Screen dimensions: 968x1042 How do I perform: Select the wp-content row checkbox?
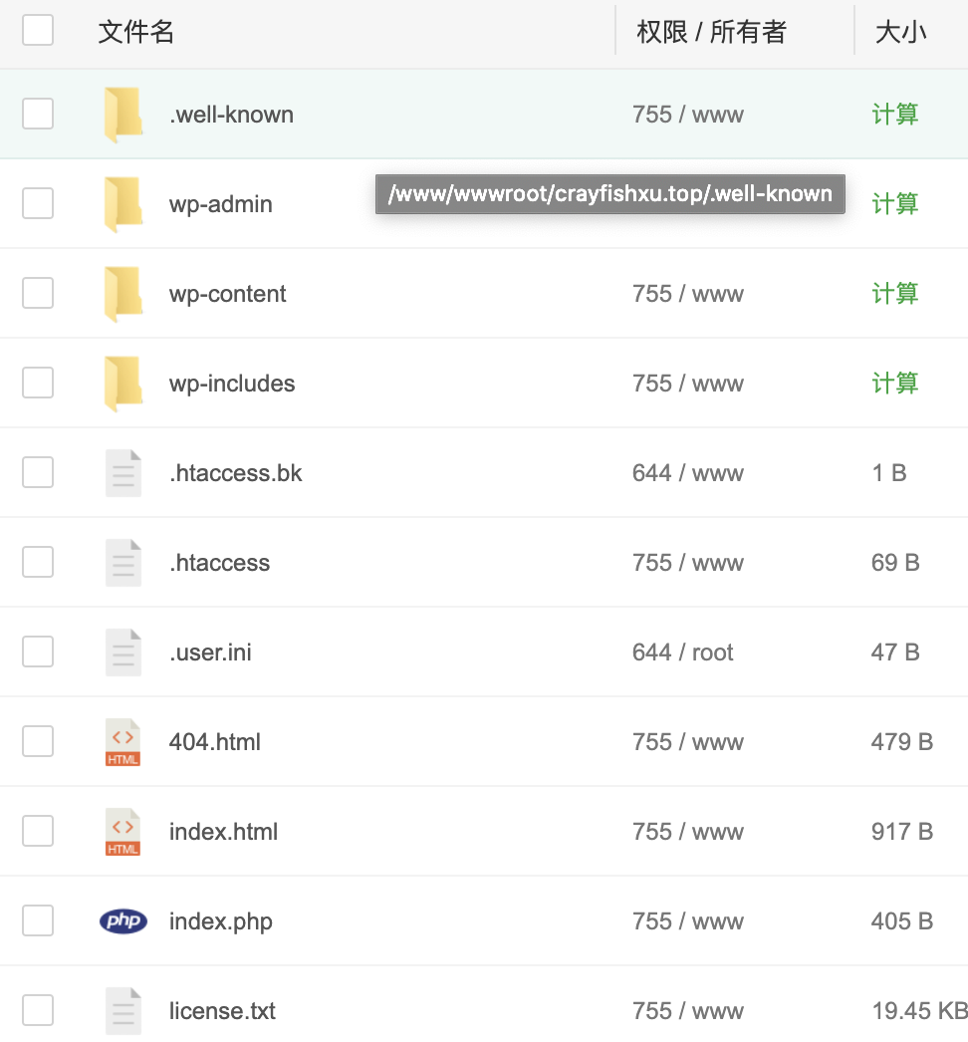38,293
